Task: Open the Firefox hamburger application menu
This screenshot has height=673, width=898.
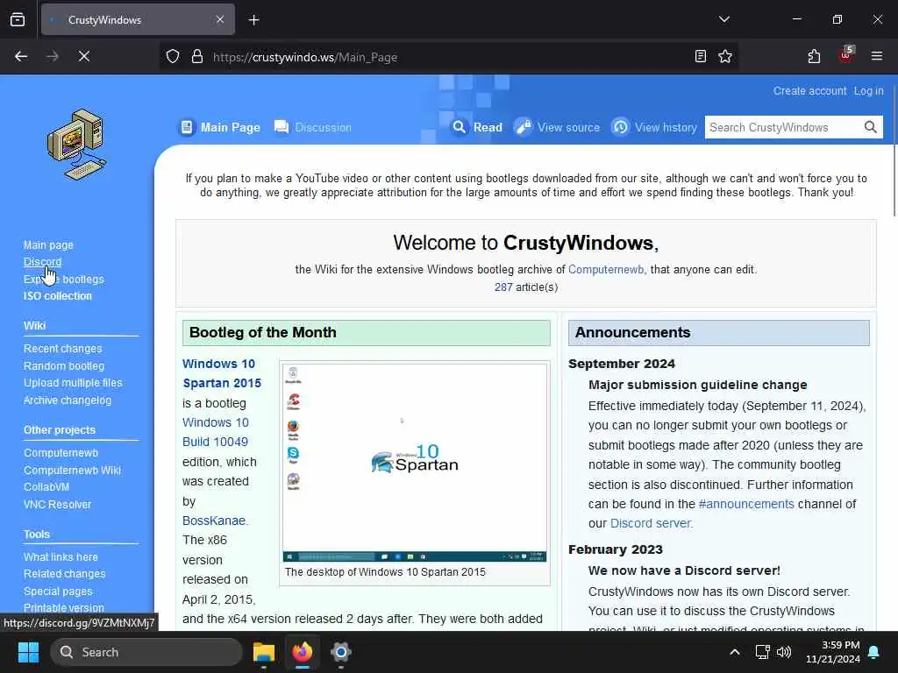Action: click(x=876, y=56)
